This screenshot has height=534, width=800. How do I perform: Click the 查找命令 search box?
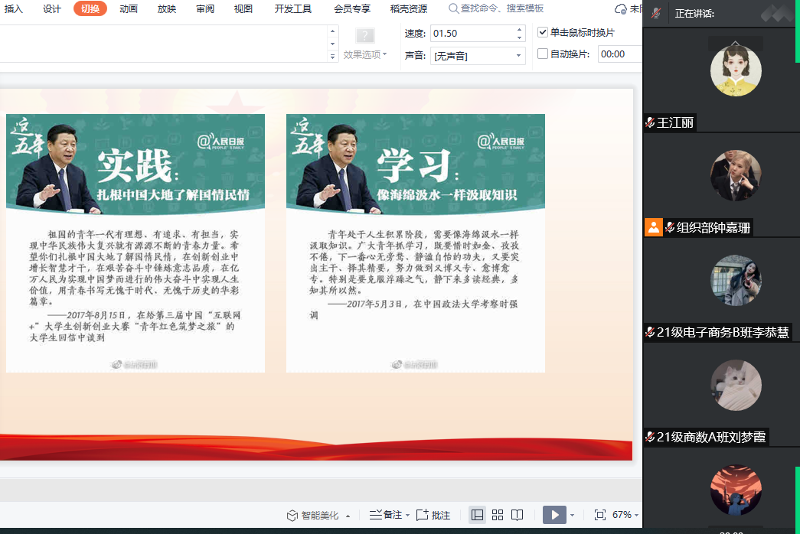click(501, 9)
